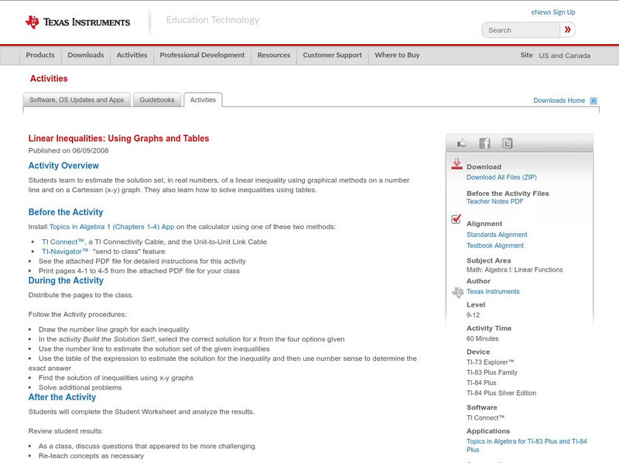
Task: Click the Alignment checkmark icon
Action: click(x=456, y=219)
